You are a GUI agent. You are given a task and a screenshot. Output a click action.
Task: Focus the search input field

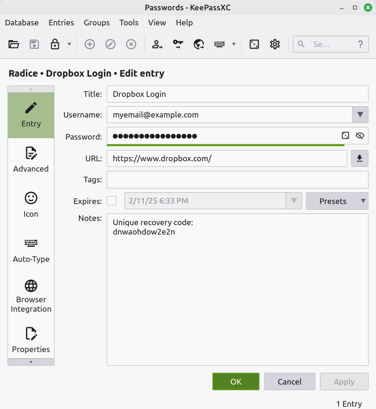(330, 44)
